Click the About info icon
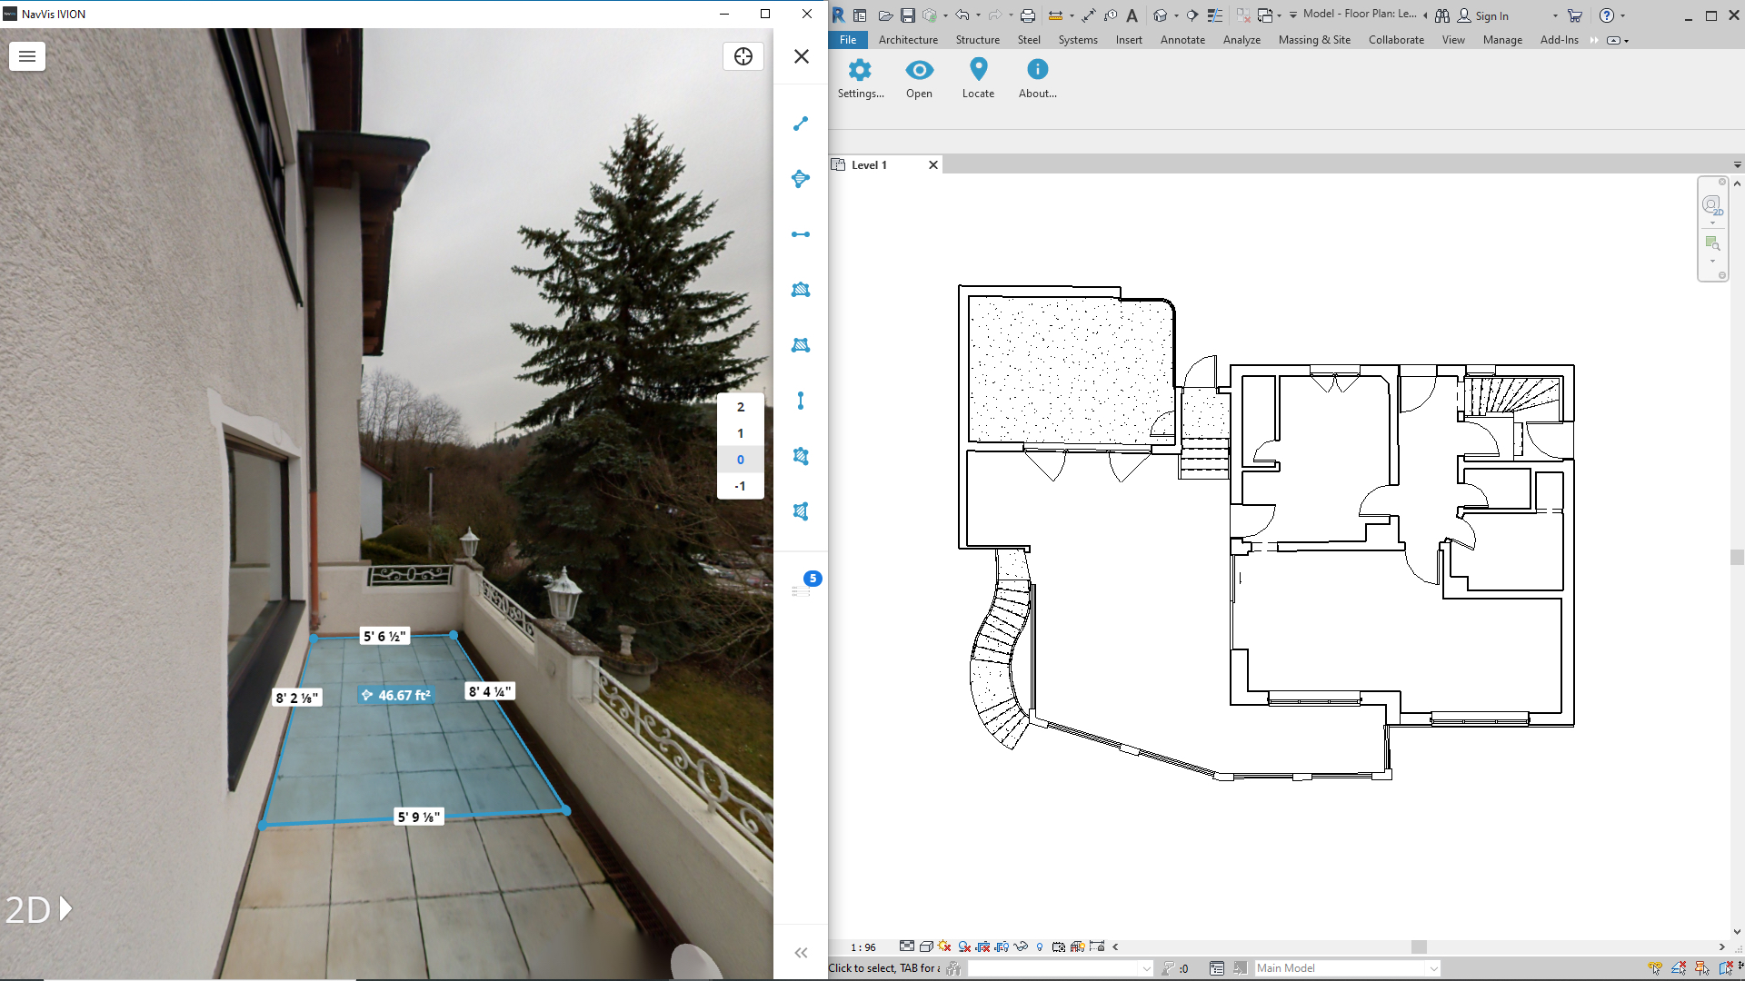The height and width of the screenshot is (981, 1745). tap(1037, 70)
